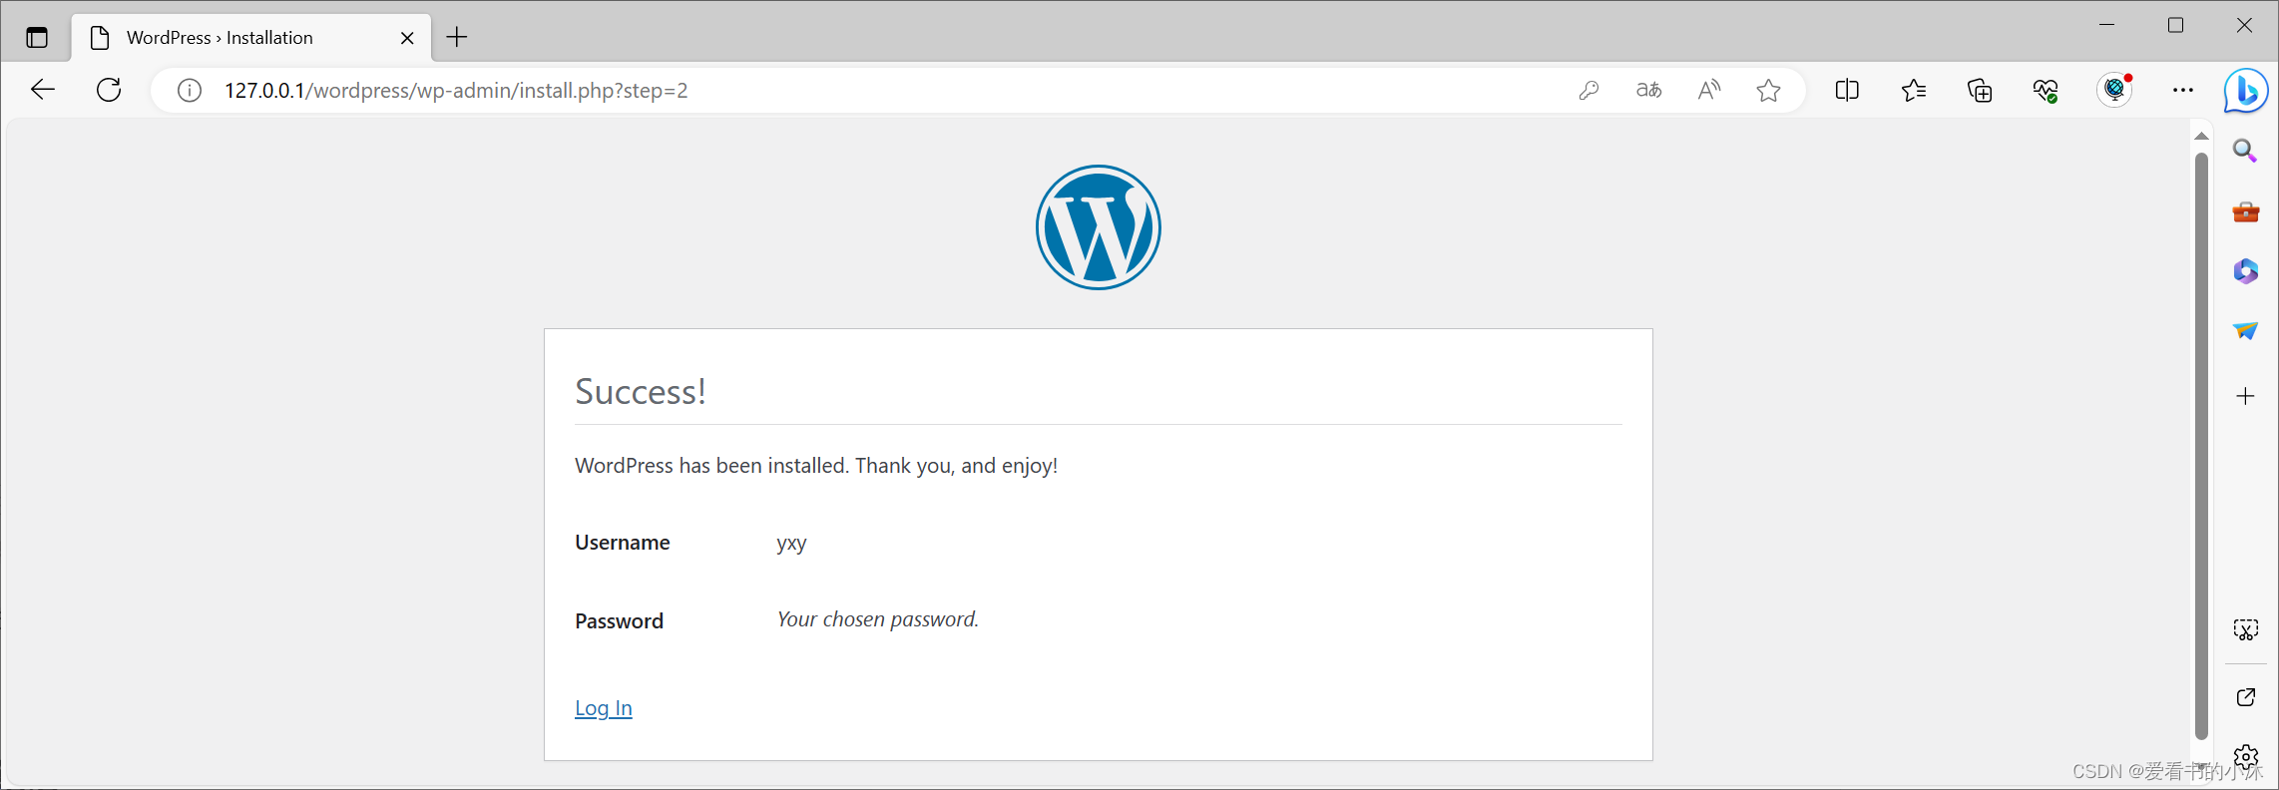
Task: Start Read Aloud from the address bar
Action: click(1708, 91)
